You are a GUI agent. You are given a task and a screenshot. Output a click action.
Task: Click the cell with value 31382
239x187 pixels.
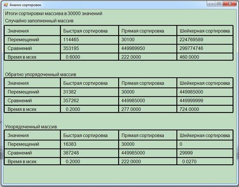point(90,92)
